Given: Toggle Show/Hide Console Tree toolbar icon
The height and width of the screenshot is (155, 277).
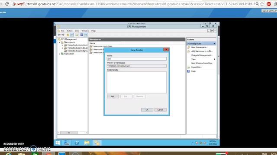Looking at the screenshot, I should point(72,35).
